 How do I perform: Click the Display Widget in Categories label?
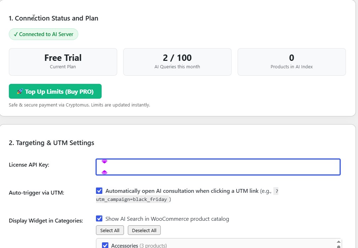pos(46,221)
